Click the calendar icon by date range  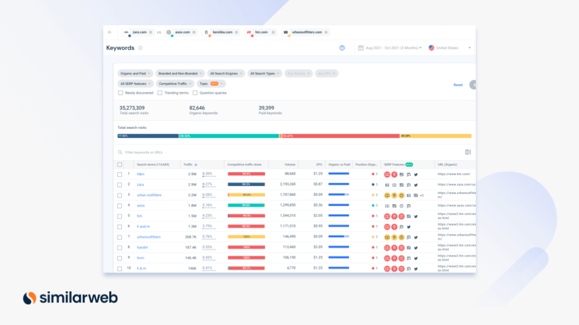(361, 48)
